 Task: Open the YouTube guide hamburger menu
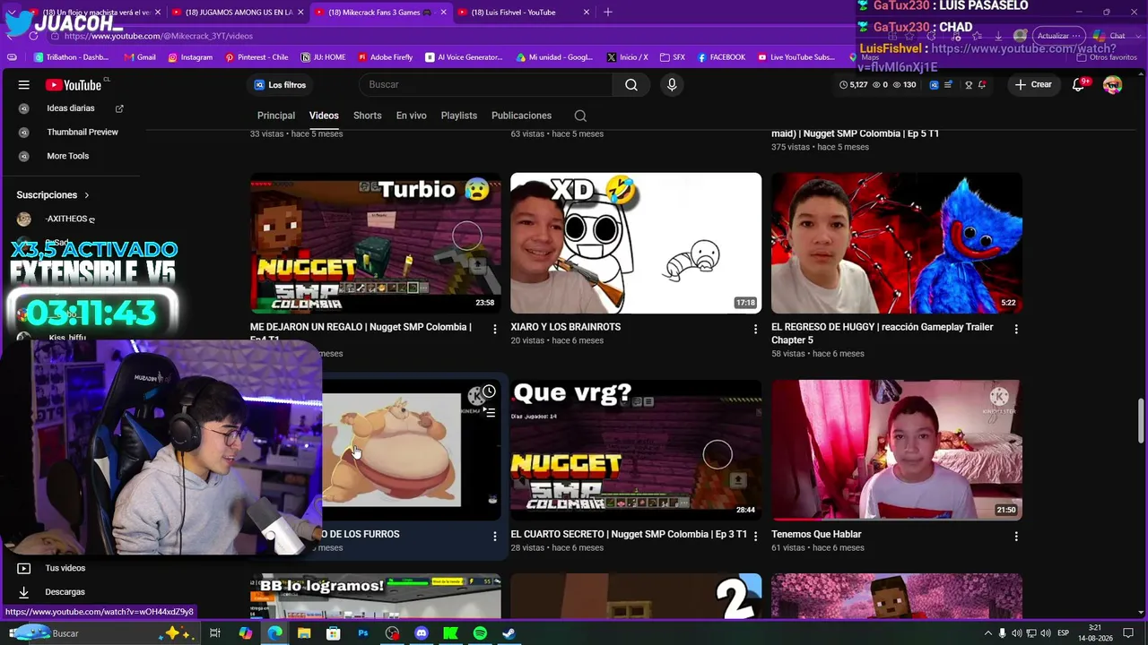click(x=24, y=85)
